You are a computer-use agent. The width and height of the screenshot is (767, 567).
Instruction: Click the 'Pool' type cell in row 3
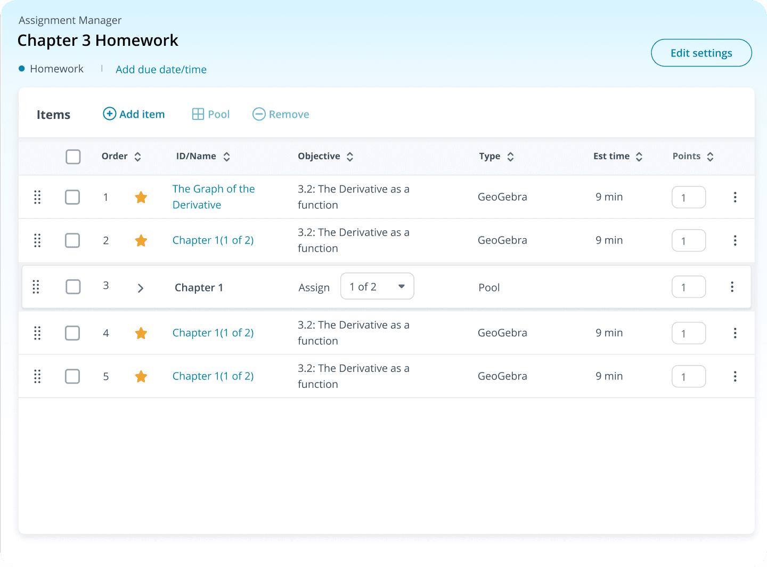pyautogui.click(x=489, y=288)
